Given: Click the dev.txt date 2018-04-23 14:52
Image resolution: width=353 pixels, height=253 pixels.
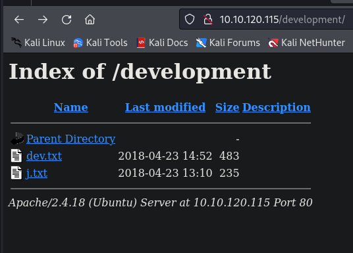Looking at the screenshot, I should click(165, 156).
